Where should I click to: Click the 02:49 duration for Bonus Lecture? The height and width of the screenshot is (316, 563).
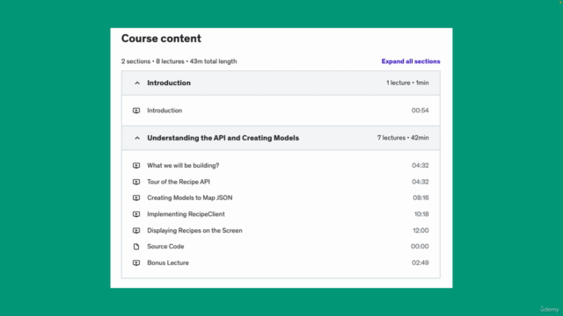[420, 263]
